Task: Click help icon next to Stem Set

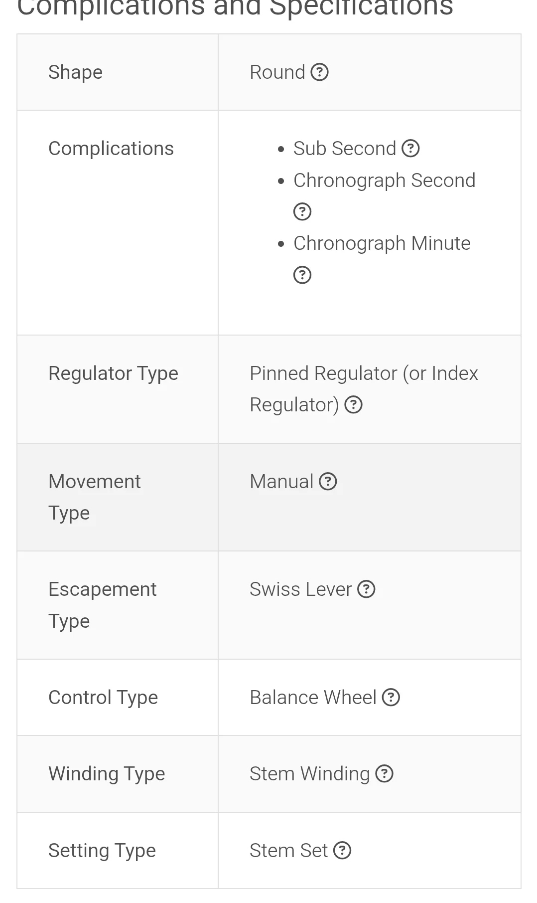Action: (x=342, y=851)
